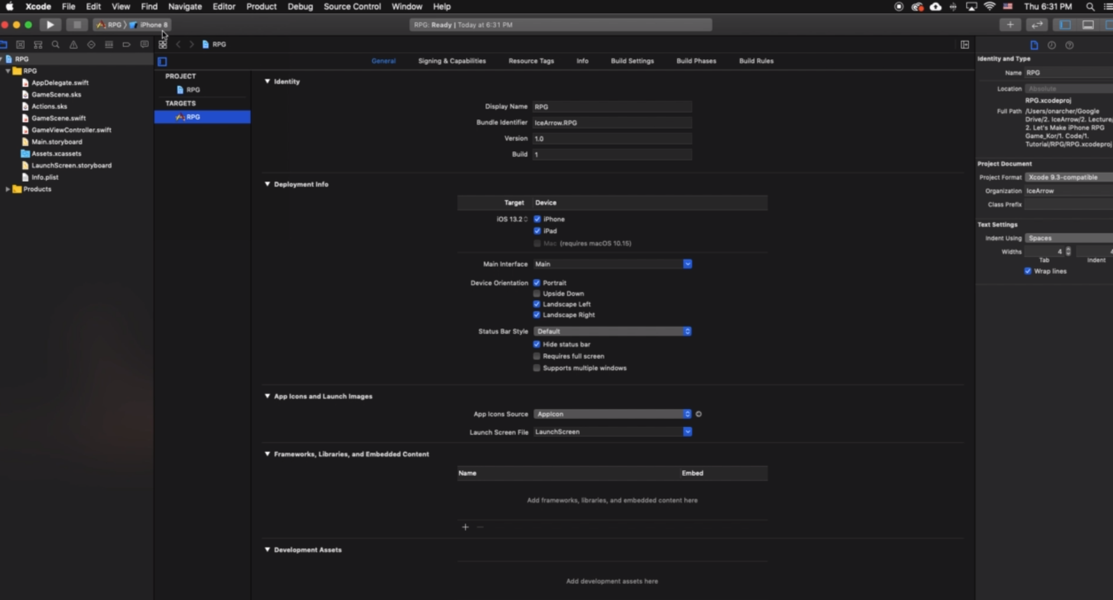Toggle Hide status bar checkbox
This screenshot has width=1113, height=600.
[x=537, y=344]
